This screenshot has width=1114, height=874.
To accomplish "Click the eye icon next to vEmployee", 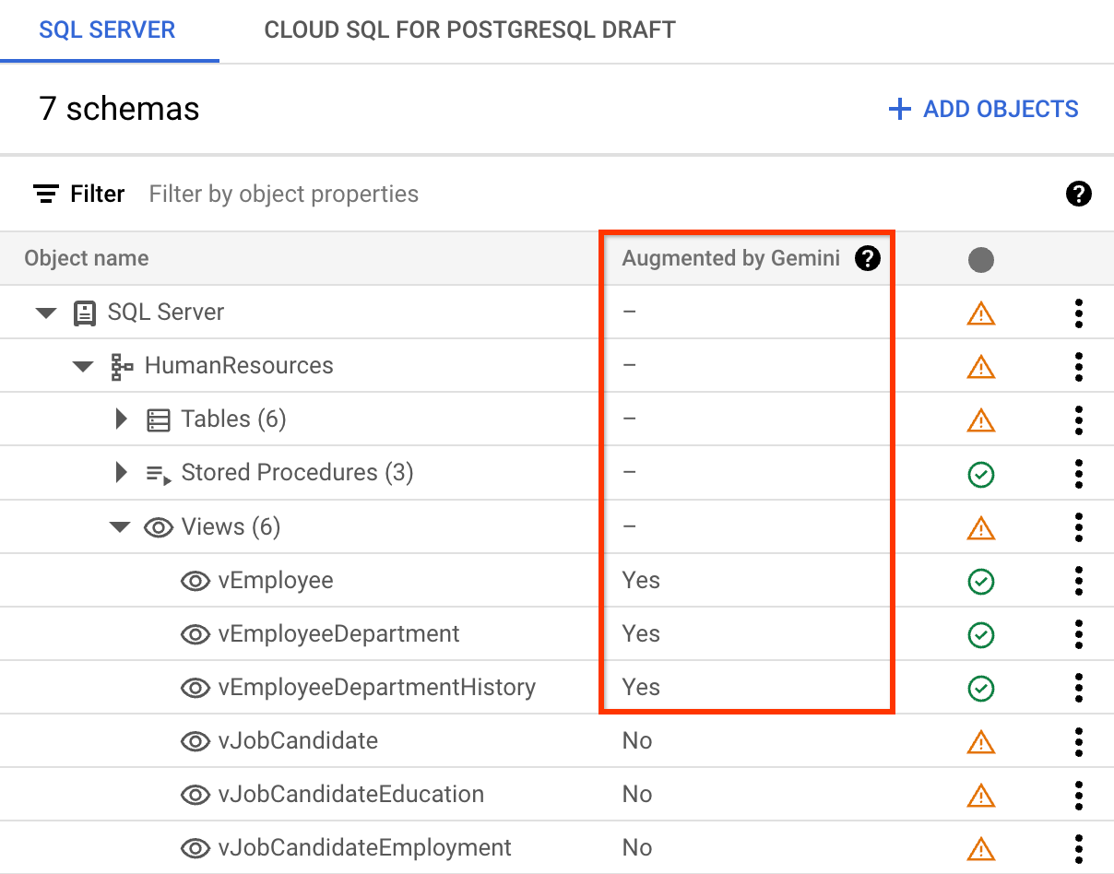I will coord(196,580).
